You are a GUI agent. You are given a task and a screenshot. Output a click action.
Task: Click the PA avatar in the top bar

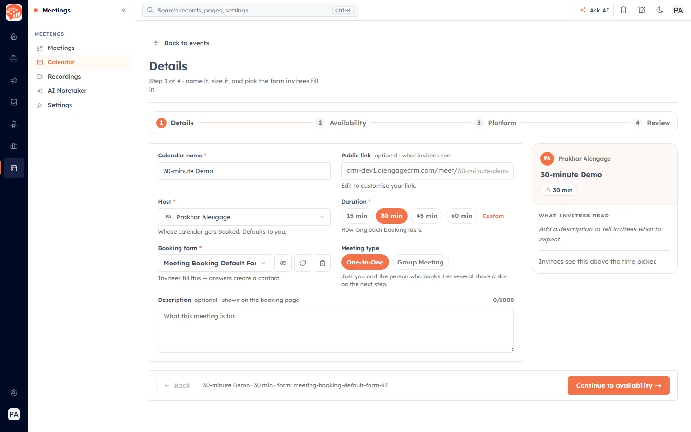click(678, 10)
